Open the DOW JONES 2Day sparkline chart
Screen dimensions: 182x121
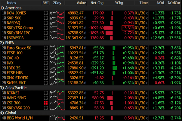pyautogui.click(x=57, y=14)
